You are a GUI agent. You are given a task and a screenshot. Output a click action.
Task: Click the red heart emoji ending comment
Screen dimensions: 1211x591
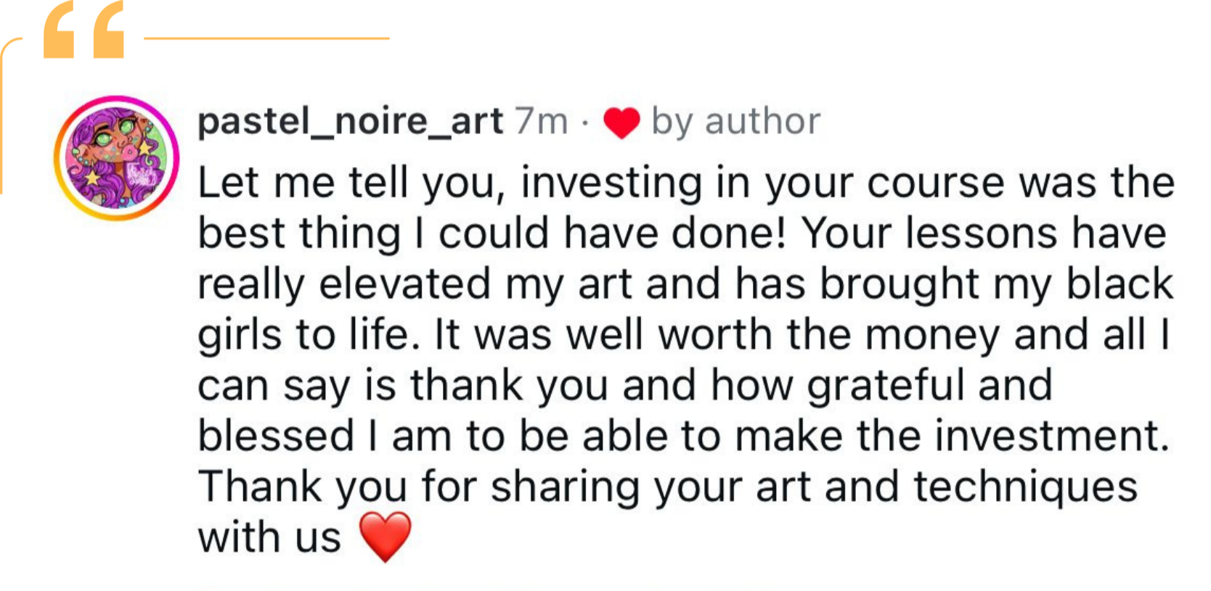point(386,537)
